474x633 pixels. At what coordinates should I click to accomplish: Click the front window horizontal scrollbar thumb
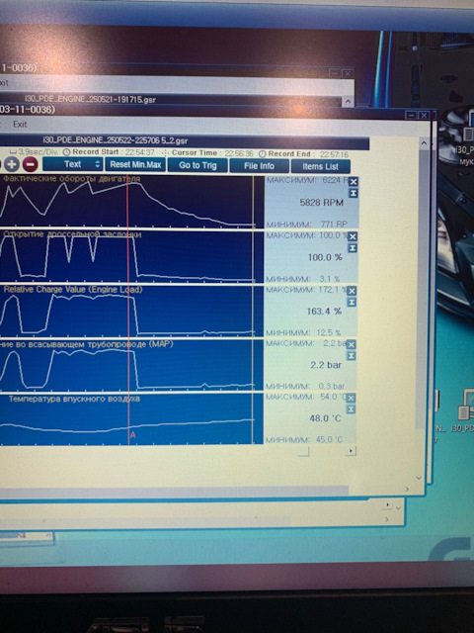pyautogui.click(x=174, y=491)
